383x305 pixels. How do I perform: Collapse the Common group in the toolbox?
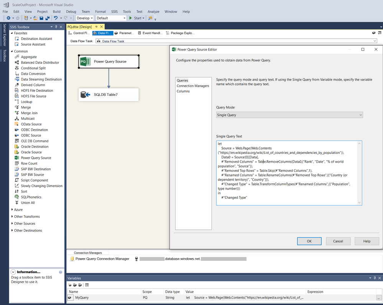[12, 51]
